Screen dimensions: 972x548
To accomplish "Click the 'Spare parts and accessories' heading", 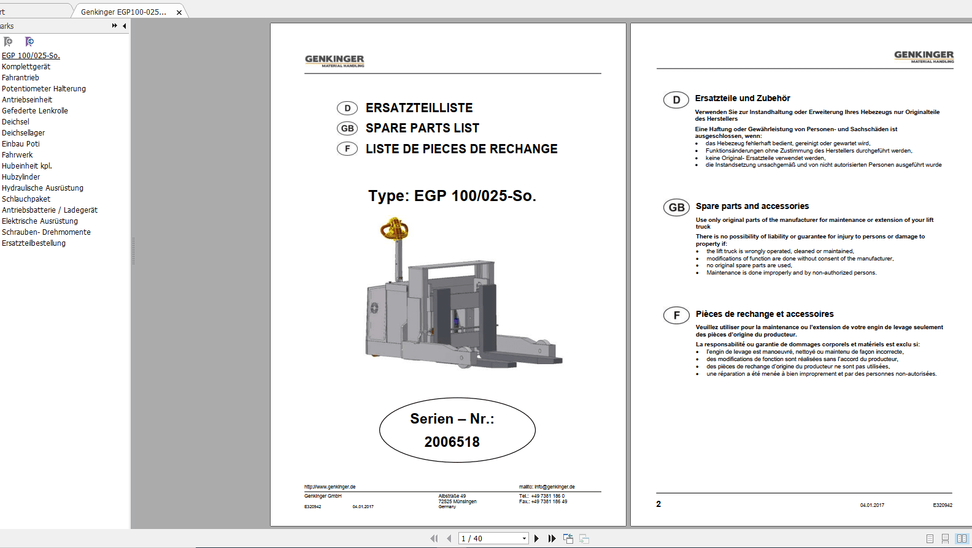I will coord(752,206).
